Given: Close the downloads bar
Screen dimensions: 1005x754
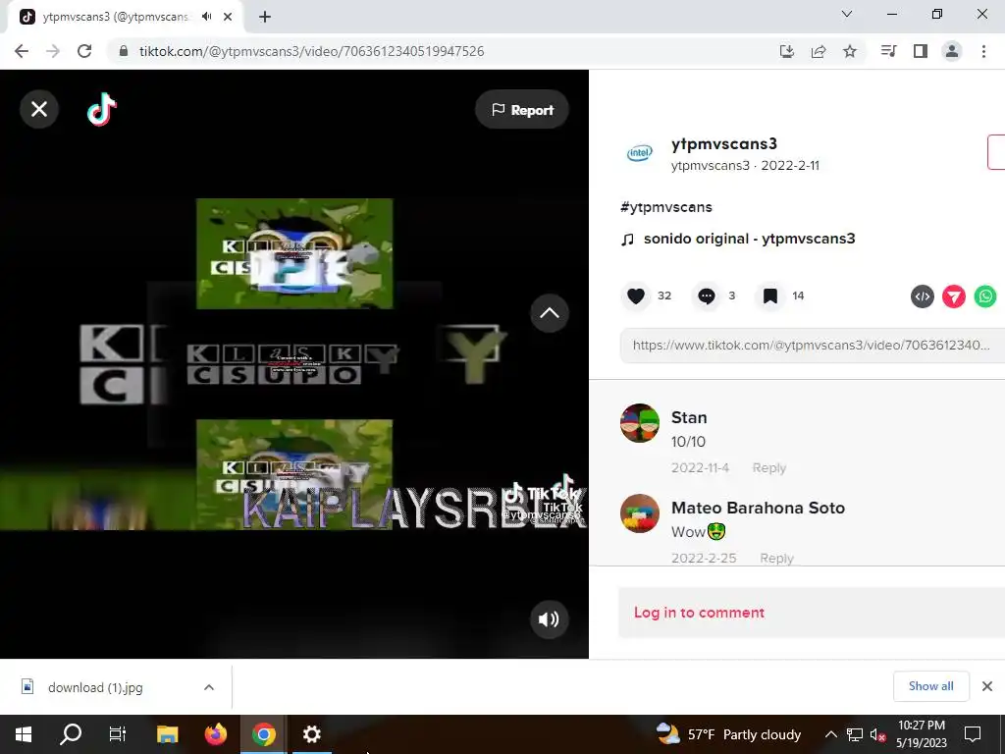Looking at the screenshot, I should [987, 686].
